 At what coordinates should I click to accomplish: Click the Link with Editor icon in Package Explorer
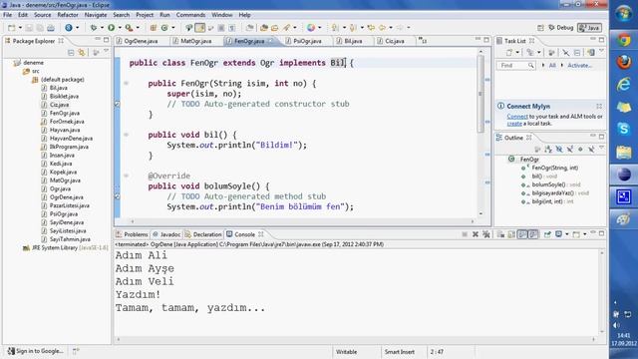tap(82, 53)
